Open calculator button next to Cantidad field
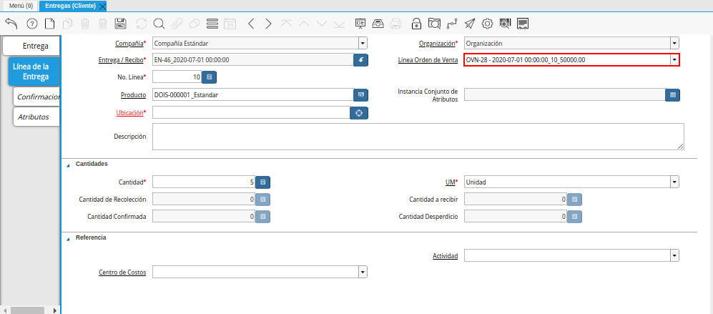Image resolution: width=713 pixels, height=314 pixels. [263, 182]
